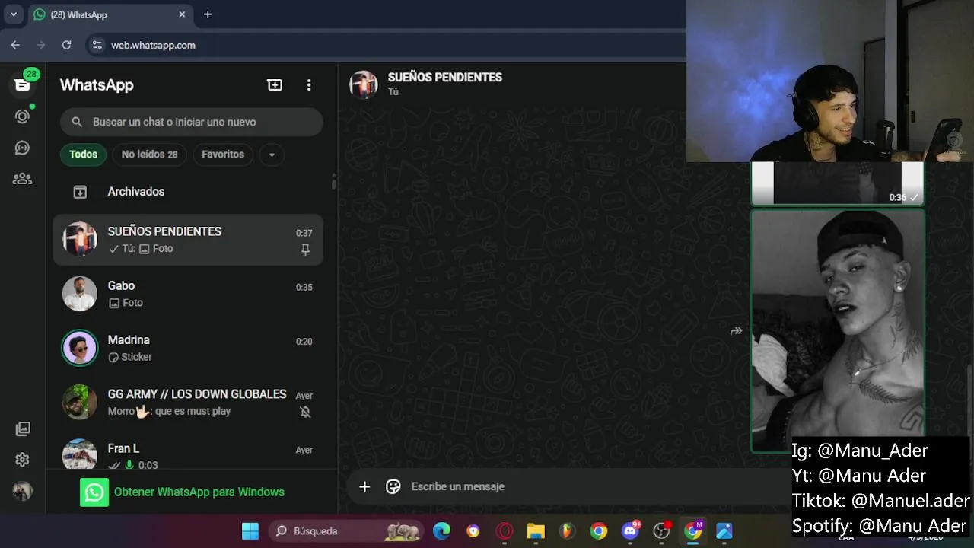Screen dimensions: 974x548
Task: Expand more filters dropdown arrow
Action: pos(272,155)
